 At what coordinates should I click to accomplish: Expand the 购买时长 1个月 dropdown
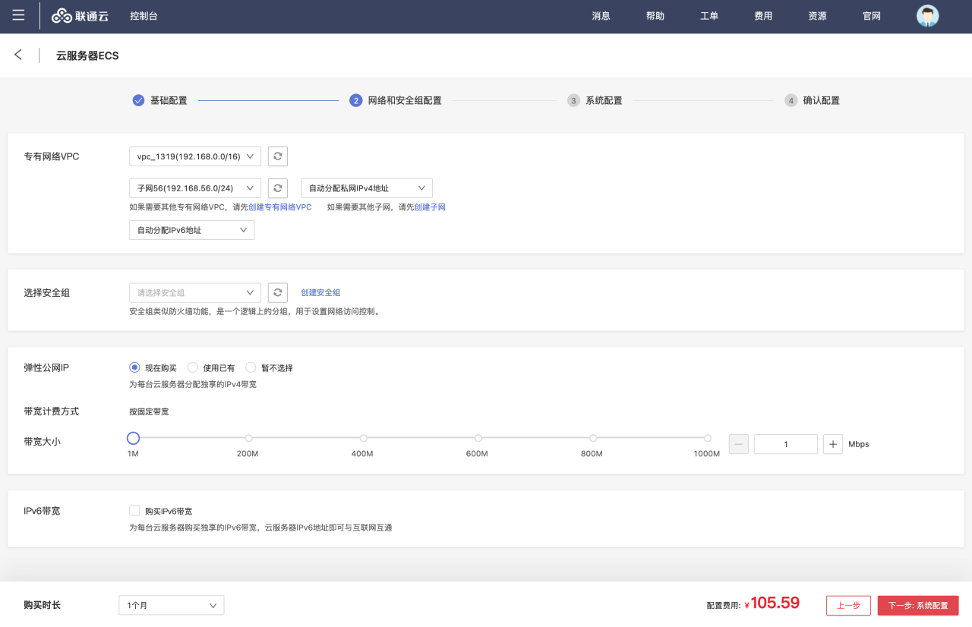(171, 605)
